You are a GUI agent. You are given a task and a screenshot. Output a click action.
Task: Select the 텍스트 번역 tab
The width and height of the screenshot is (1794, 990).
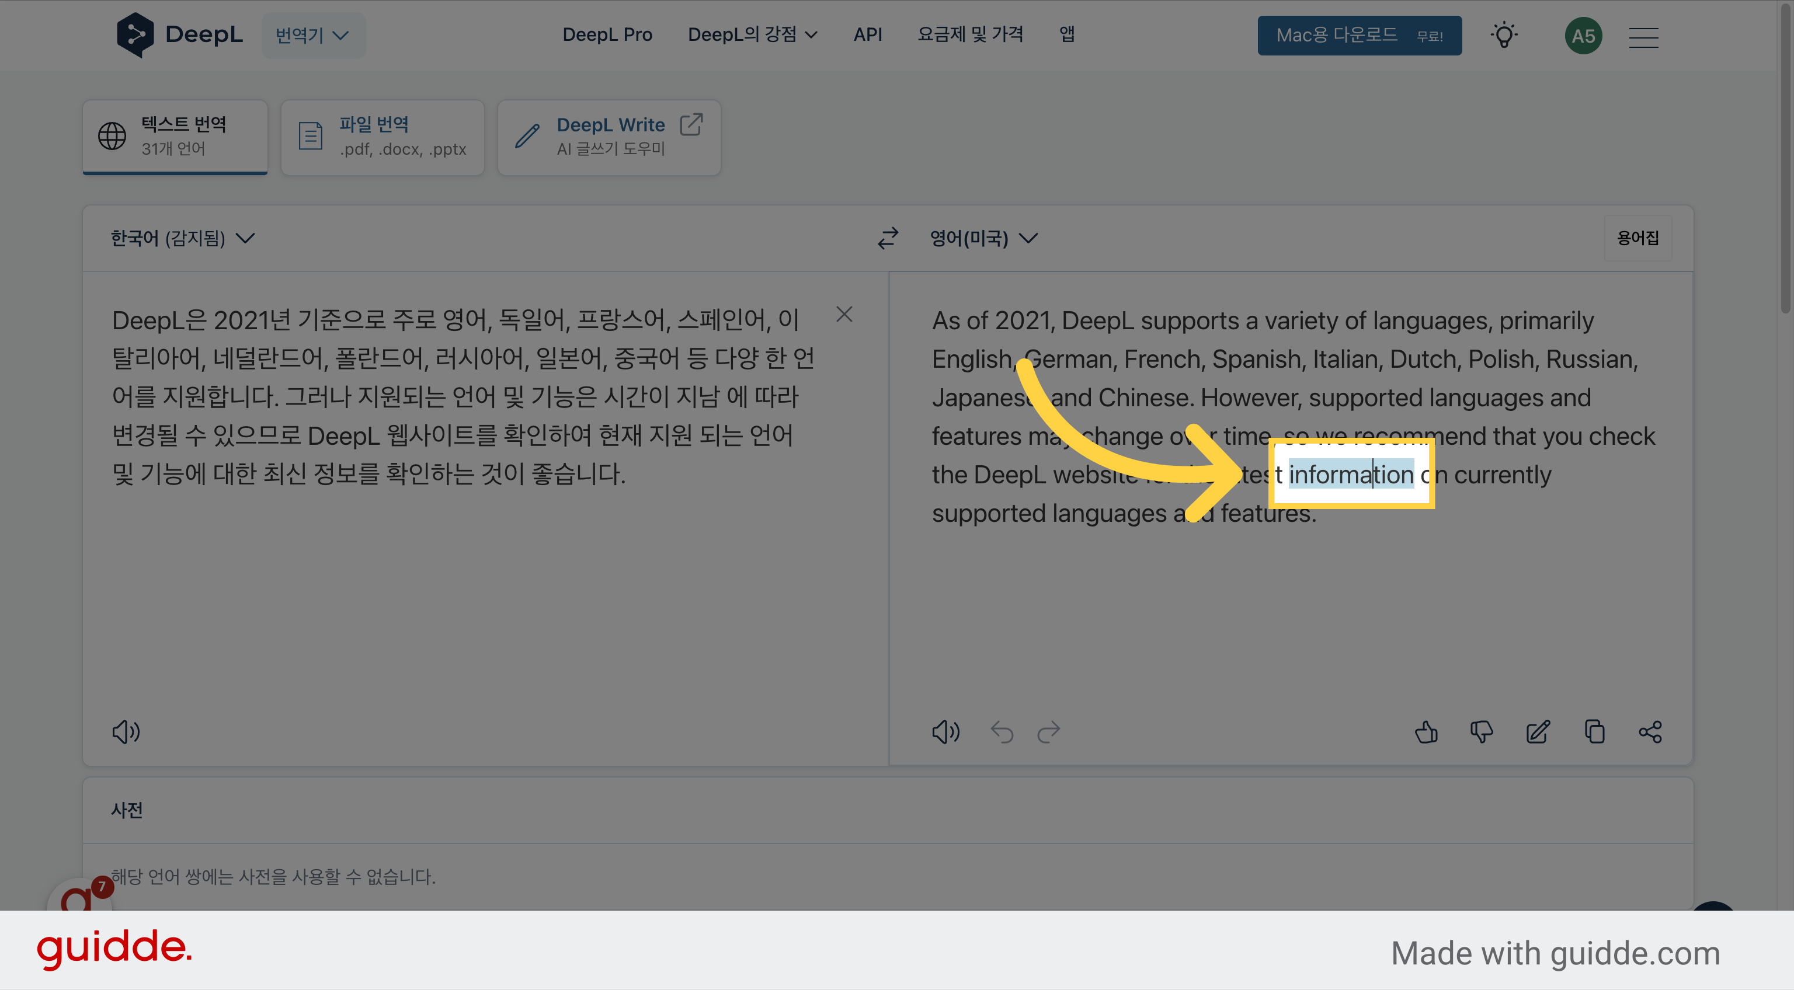coord(175,137)
